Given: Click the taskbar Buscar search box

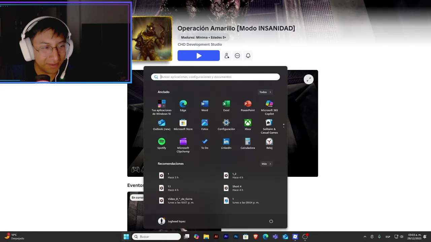Looking at the screenshot, I should click(156, 237).
